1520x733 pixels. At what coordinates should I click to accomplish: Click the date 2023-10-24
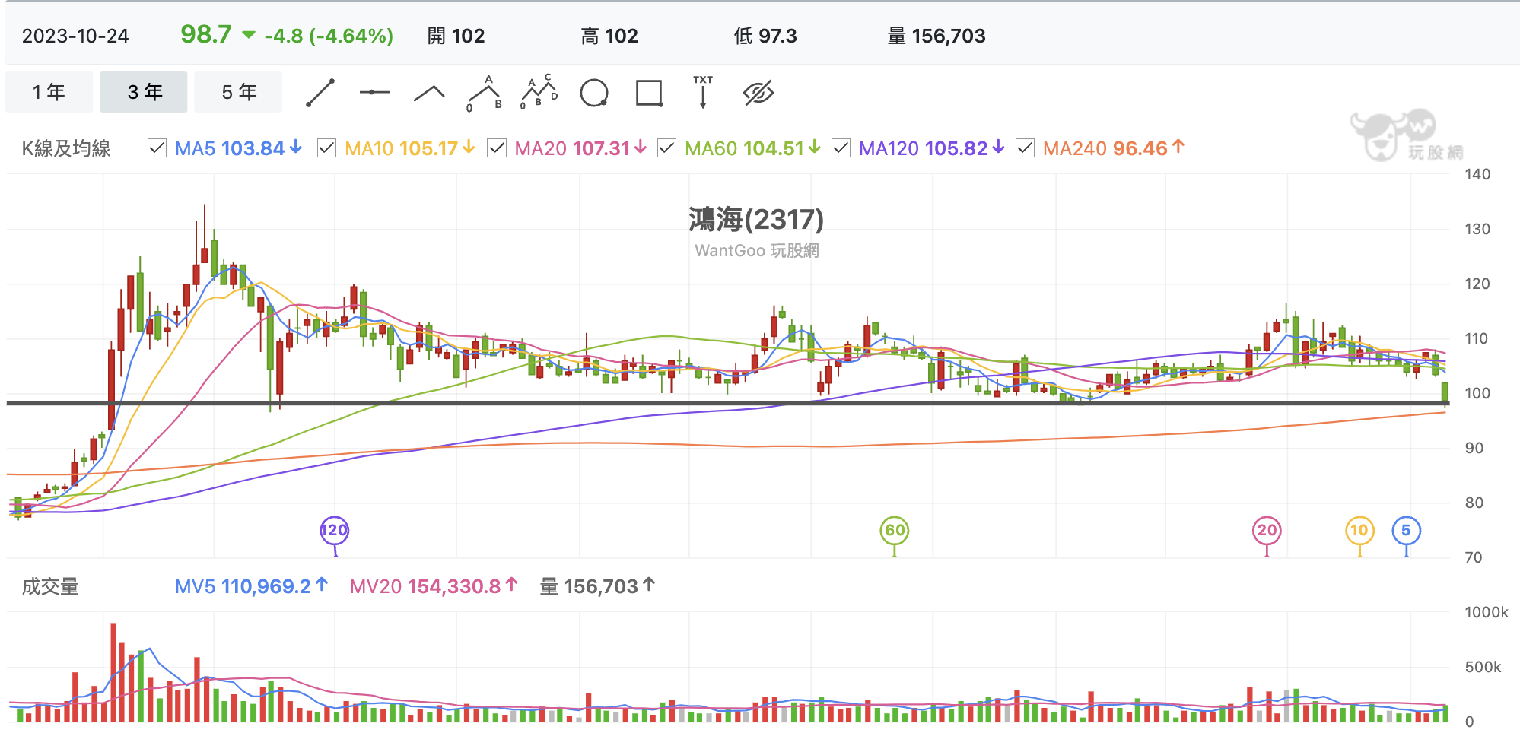(x=75, y=36)
